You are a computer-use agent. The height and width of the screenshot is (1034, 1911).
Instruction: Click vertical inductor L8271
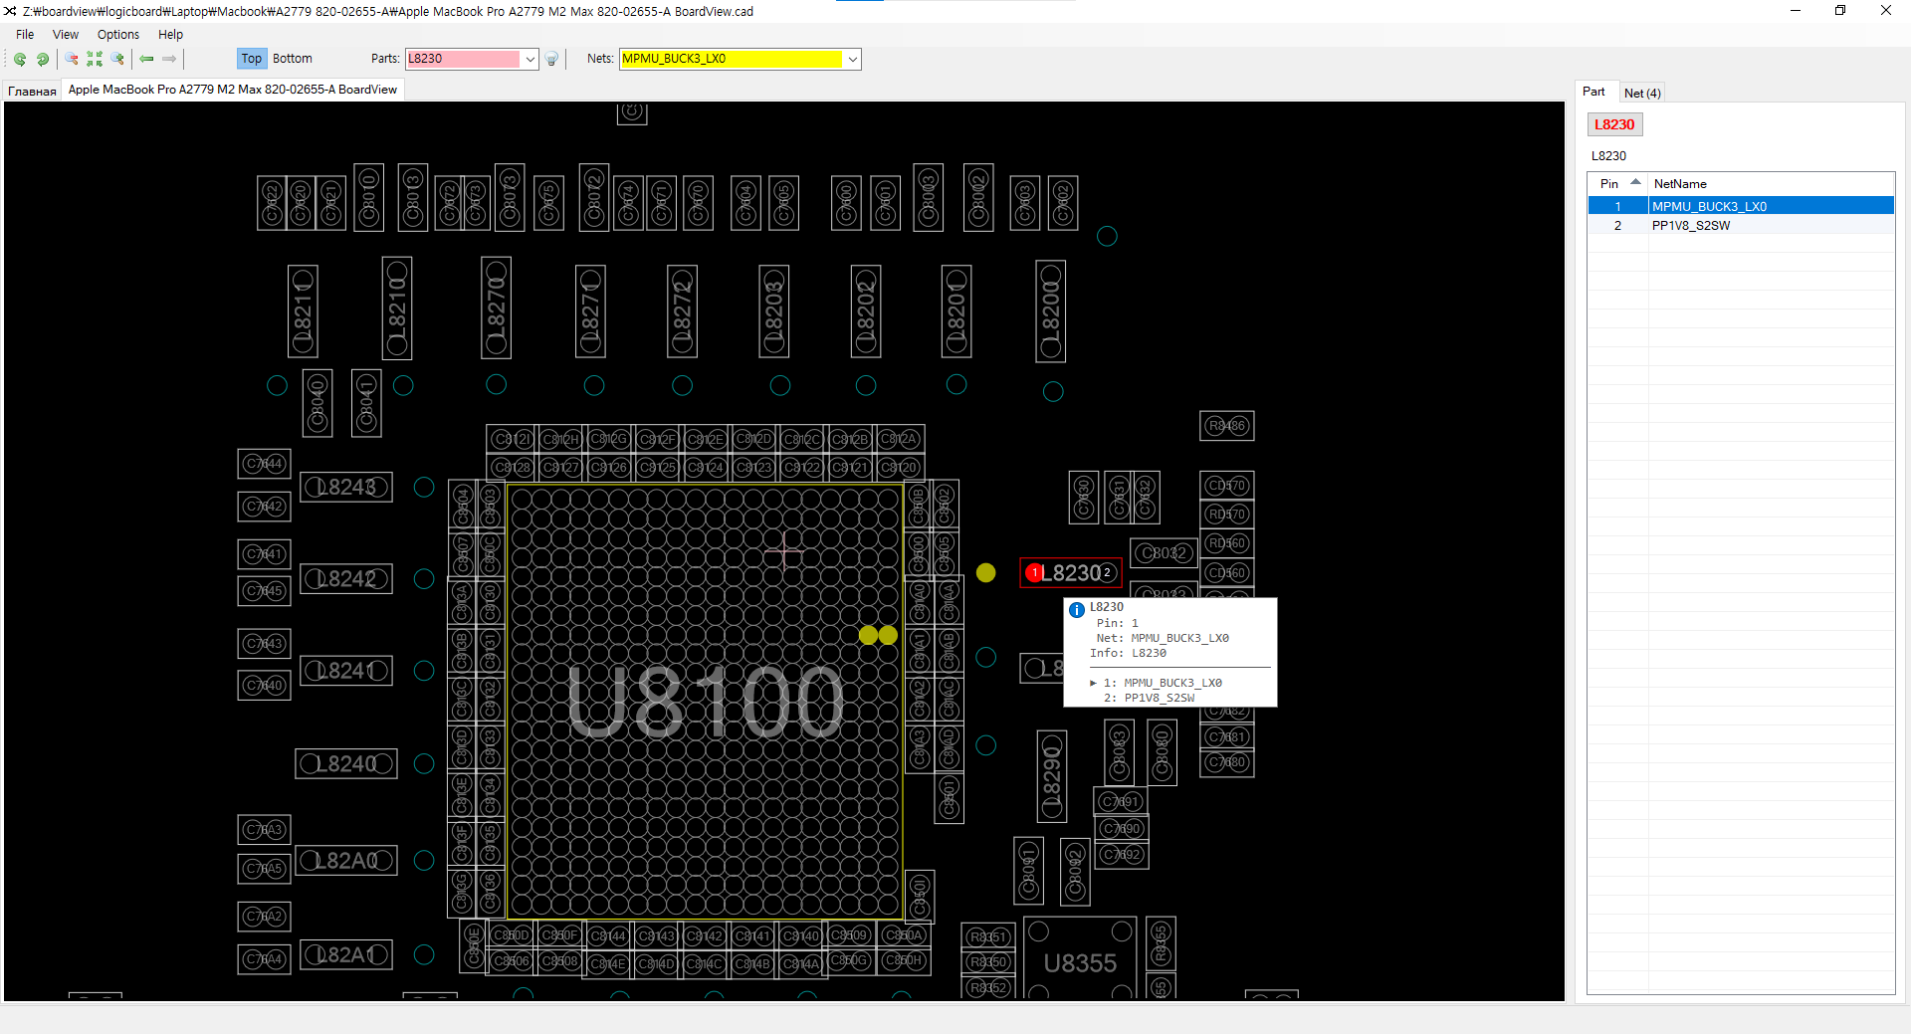click(x=590, y=311)
